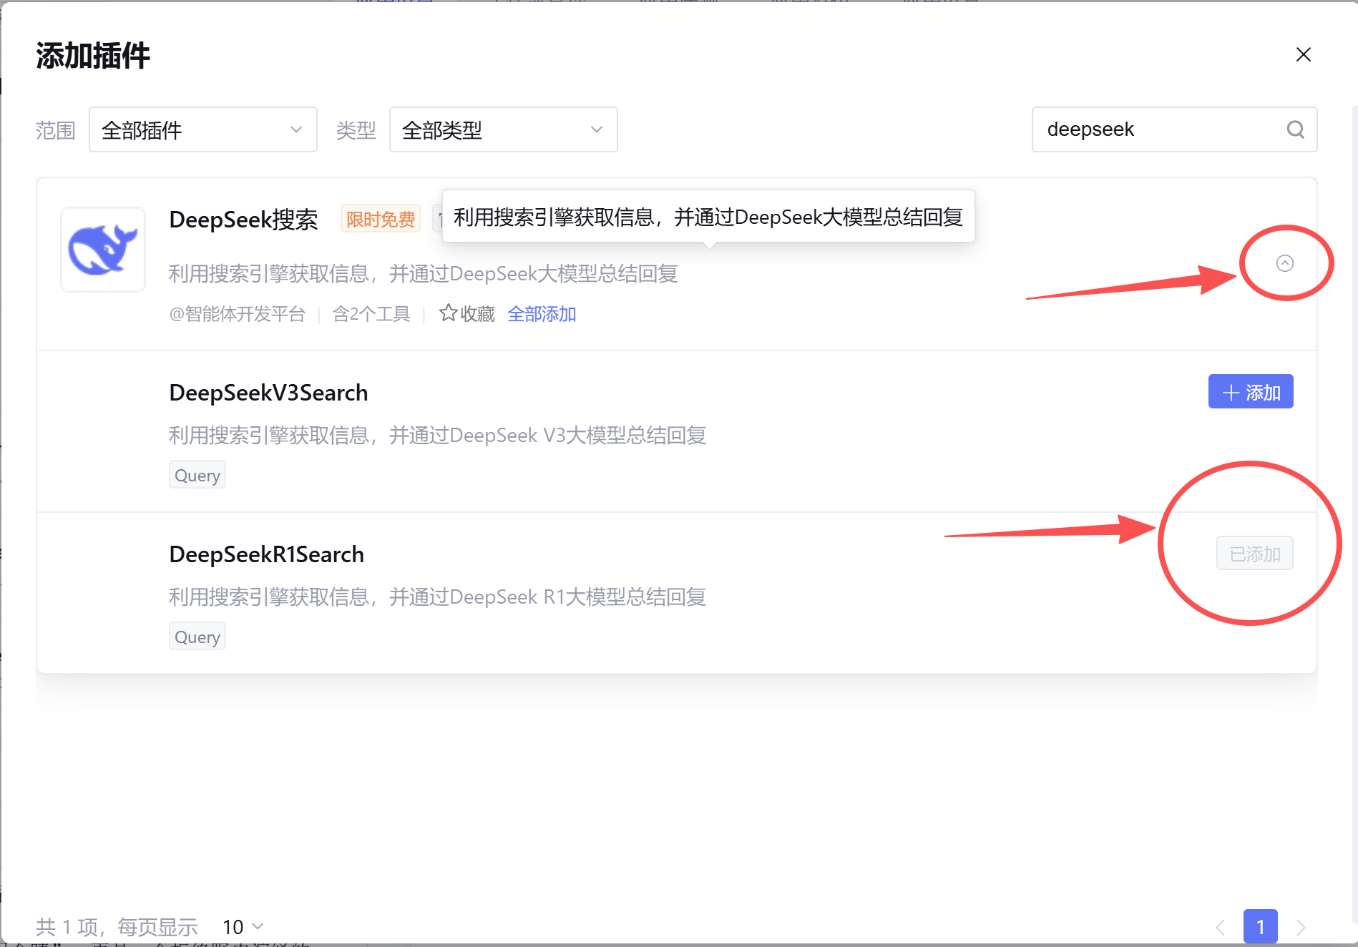
Task: Click the Query tag under DeepSeekR1Search
Action: (x=197, y=637)
